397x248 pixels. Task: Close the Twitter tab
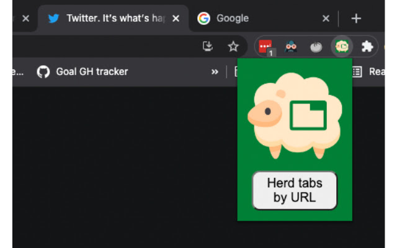point(176,18)
